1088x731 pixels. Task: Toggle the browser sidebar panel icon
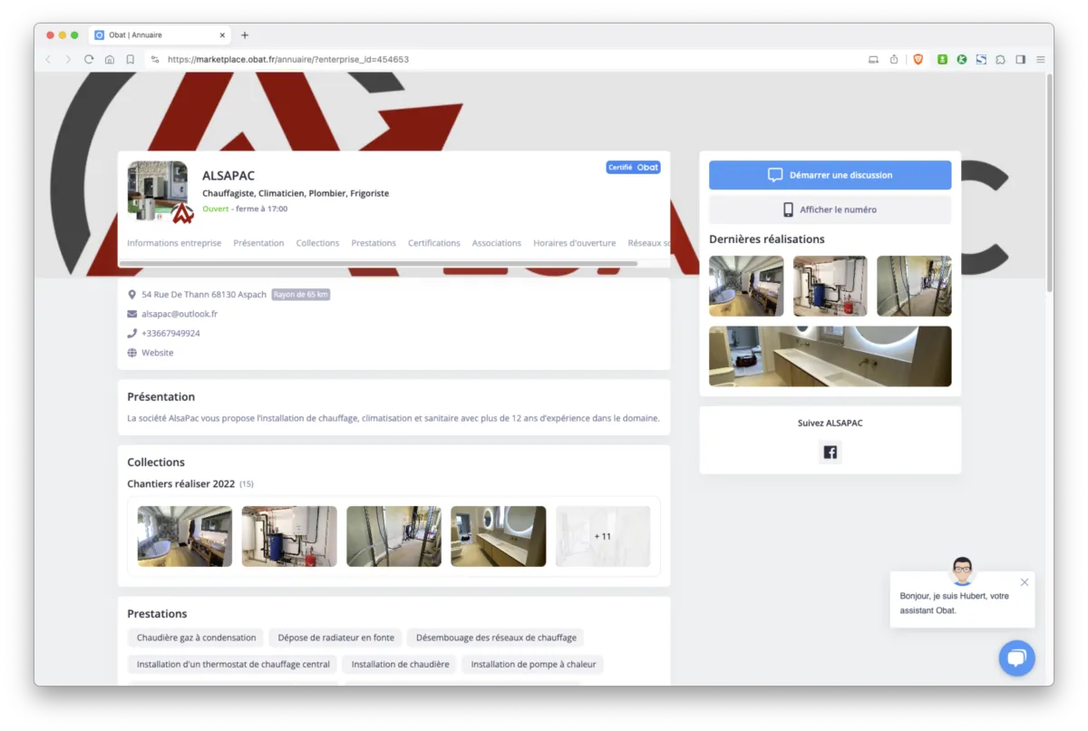tap(1021, 60)
